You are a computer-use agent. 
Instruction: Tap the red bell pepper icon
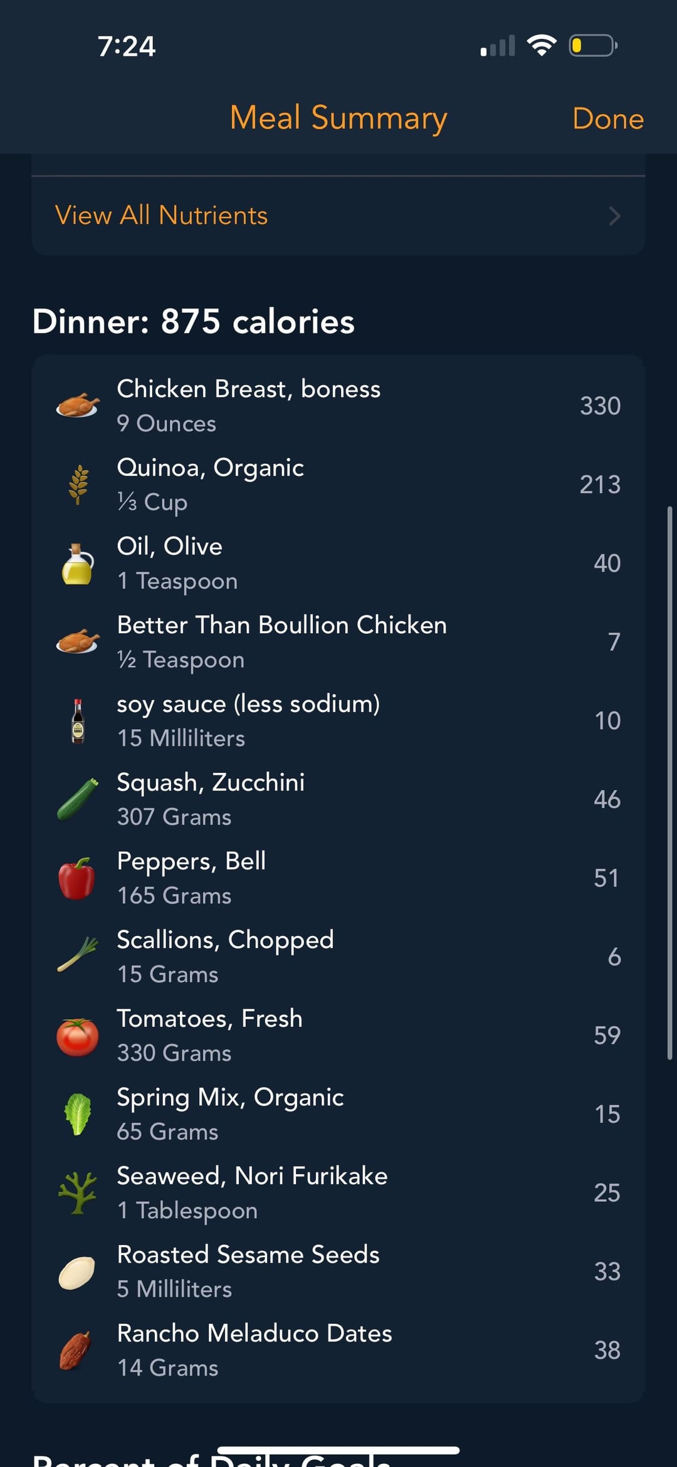(x=77, y=878)
